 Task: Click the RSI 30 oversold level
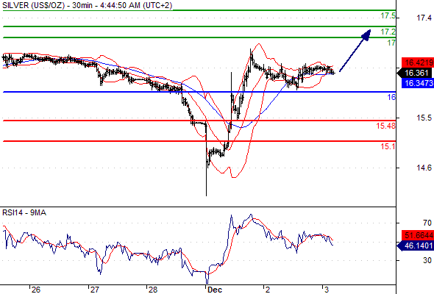427,260
